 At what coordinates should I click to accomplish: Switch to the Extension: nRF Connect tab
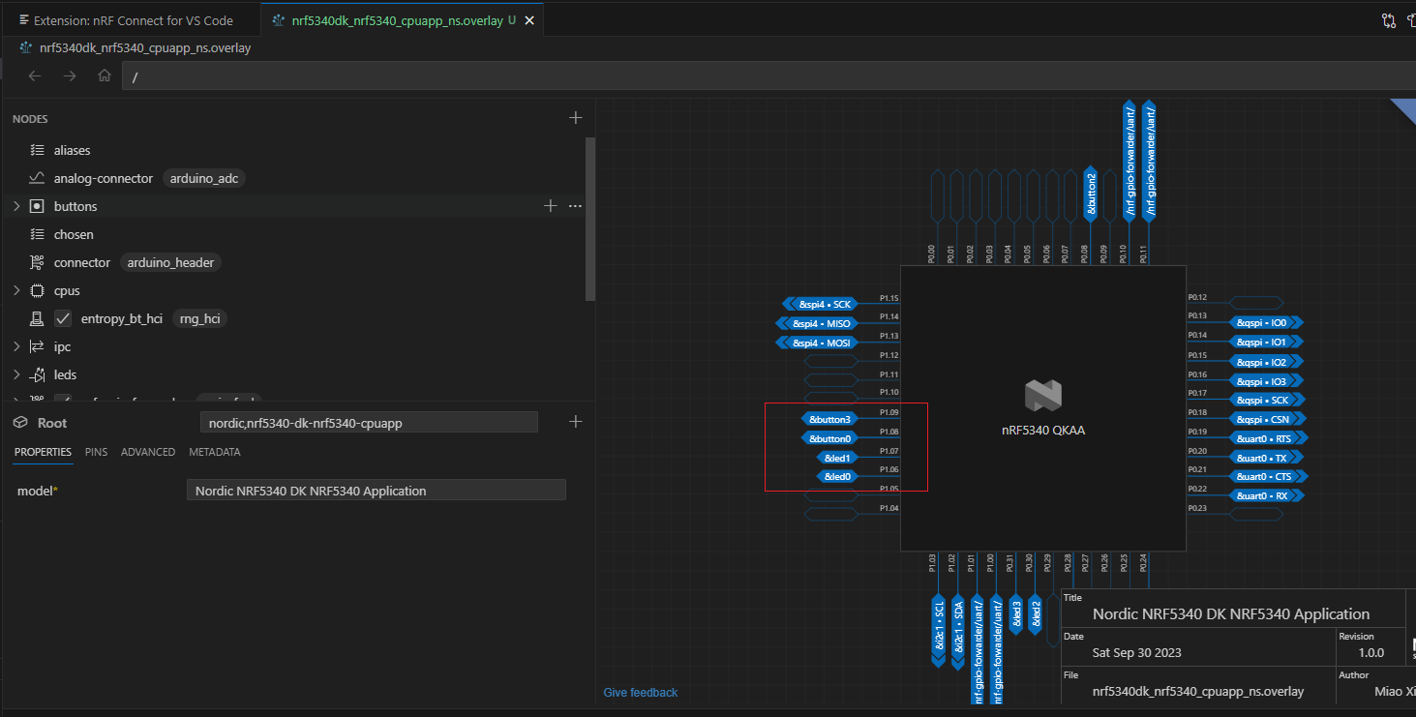click(131, 20)
